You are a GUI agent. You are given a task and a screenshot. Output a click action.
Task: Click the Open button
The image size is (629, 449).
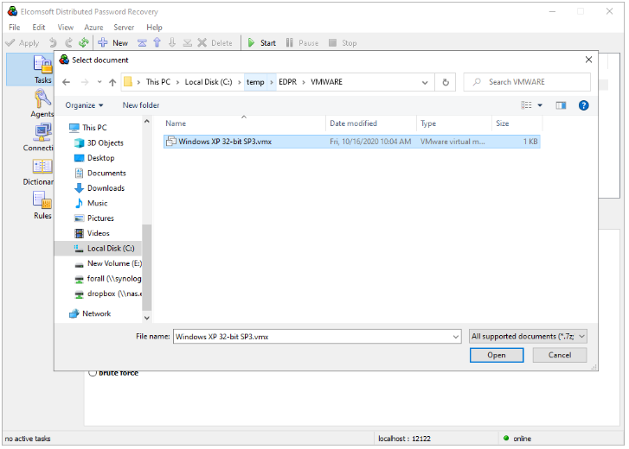point(496,355)
